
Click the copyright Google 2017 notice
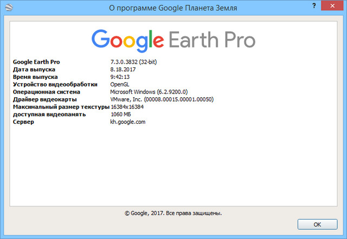coord(173,213)
